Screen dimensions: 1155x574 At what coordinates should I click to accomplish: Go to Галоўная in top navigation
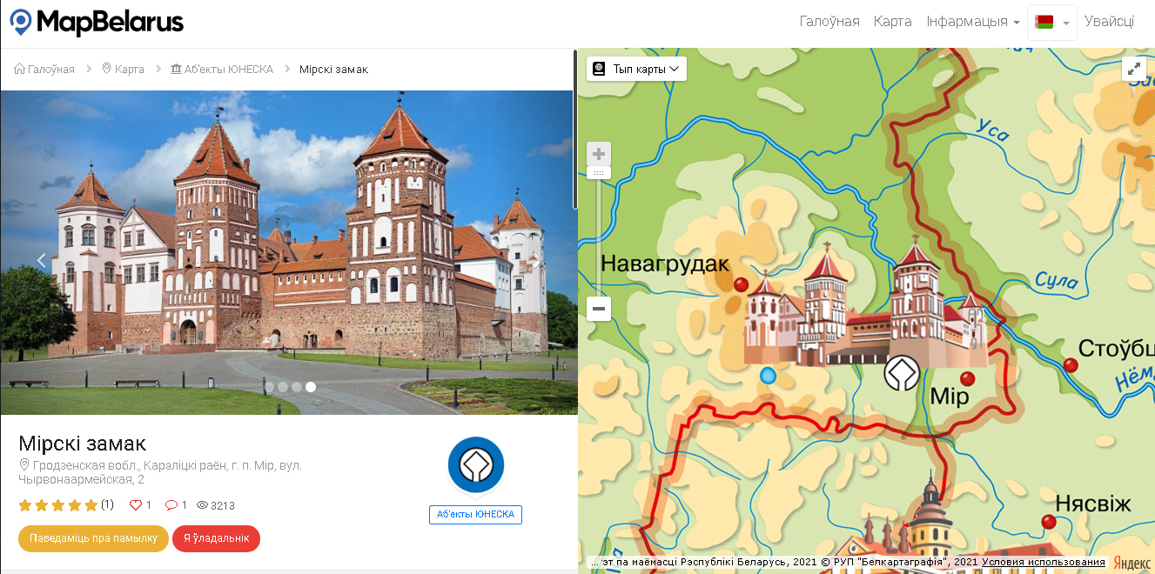pyautogui.click(x=829, y=22)
